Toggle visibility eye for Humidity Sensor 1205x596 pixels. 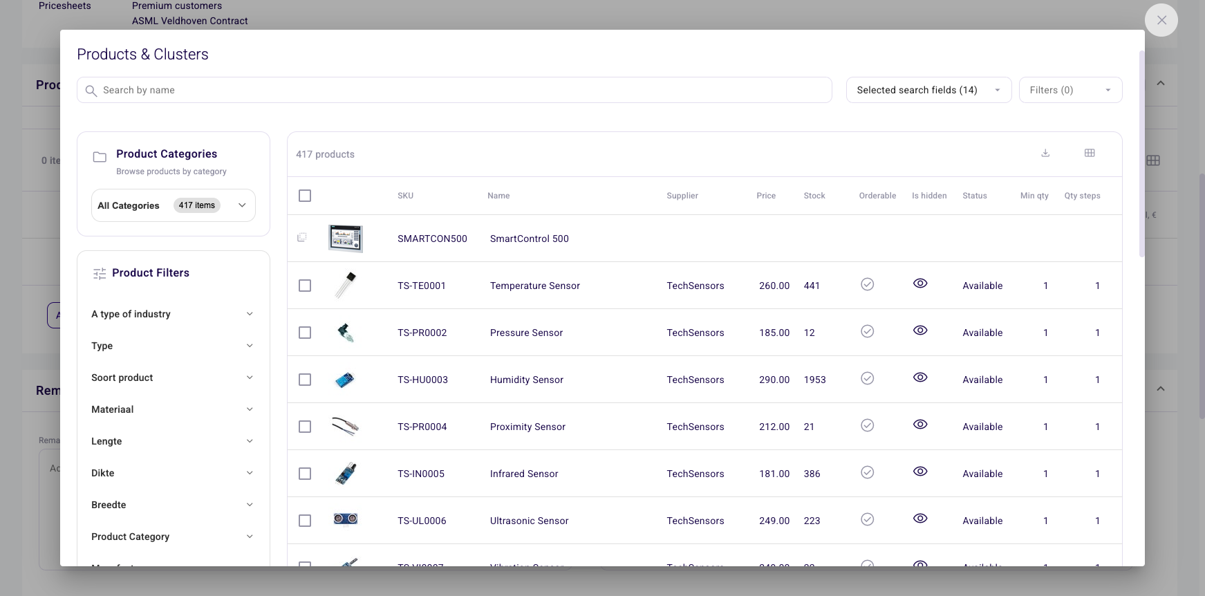tap(920, 378)
